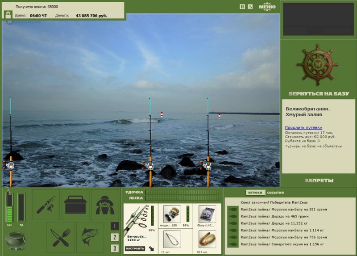Screen dimensions: 357x256
Task: Switch to the ИГРОКИ tab
Action: click(x=255, y=193)
